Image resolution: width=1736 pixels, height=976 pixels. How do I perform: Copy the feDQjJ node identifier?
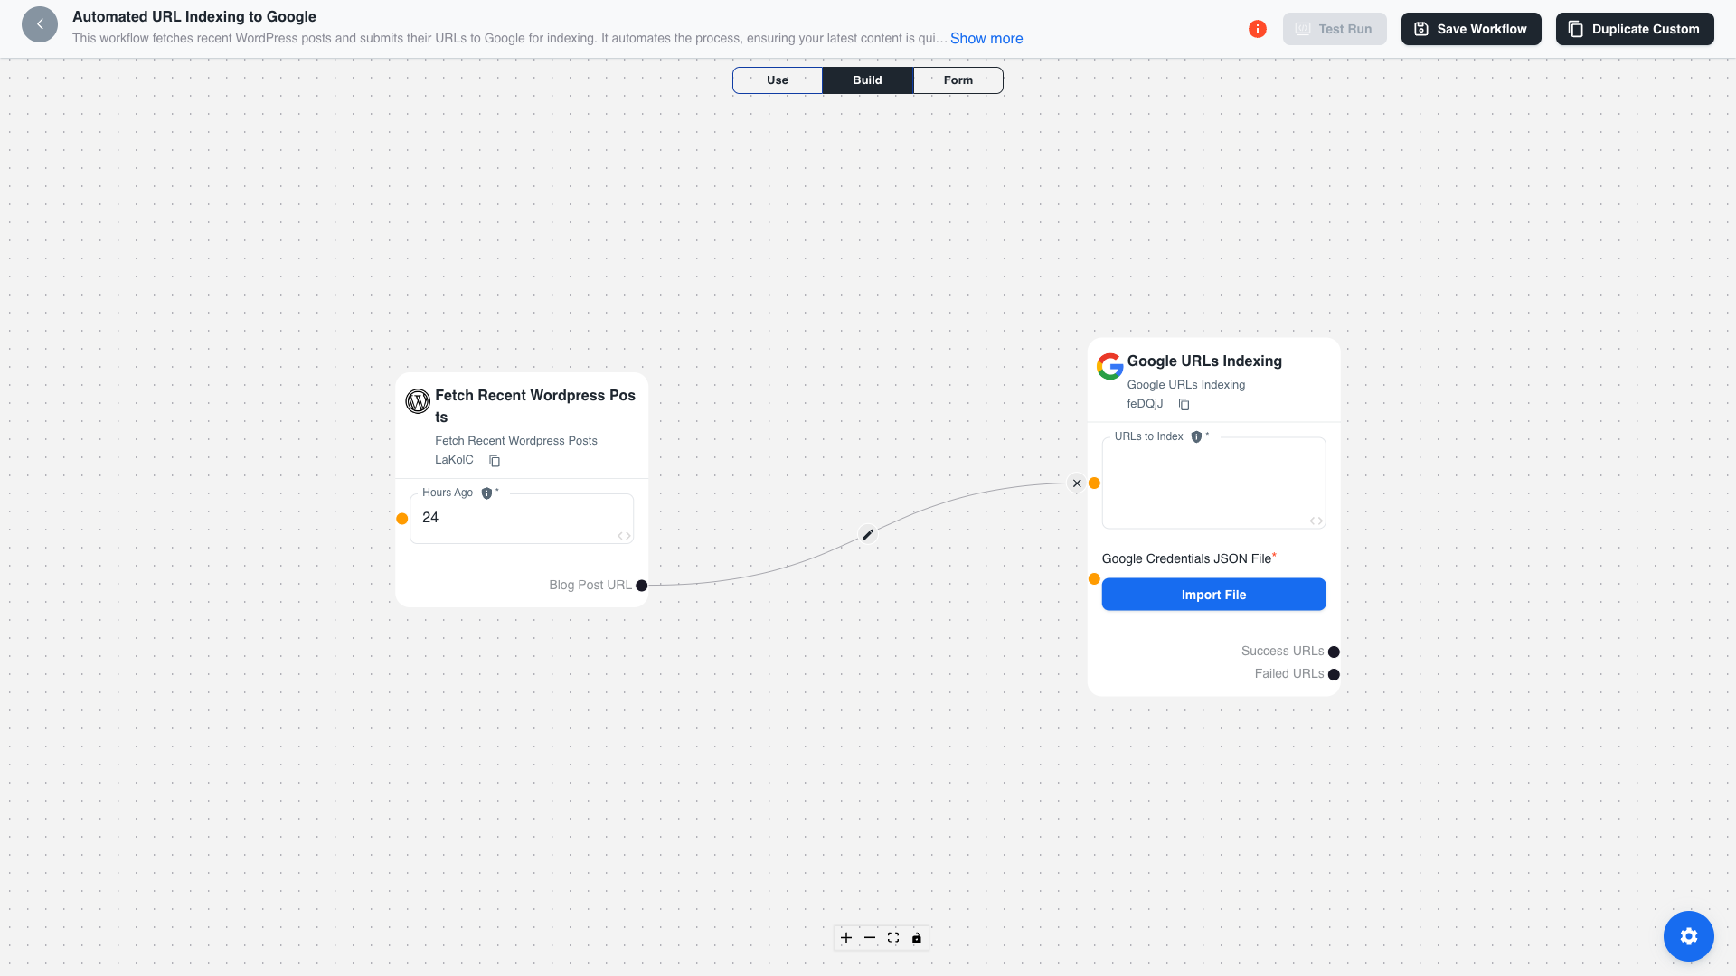click(x=1184, y=404)
